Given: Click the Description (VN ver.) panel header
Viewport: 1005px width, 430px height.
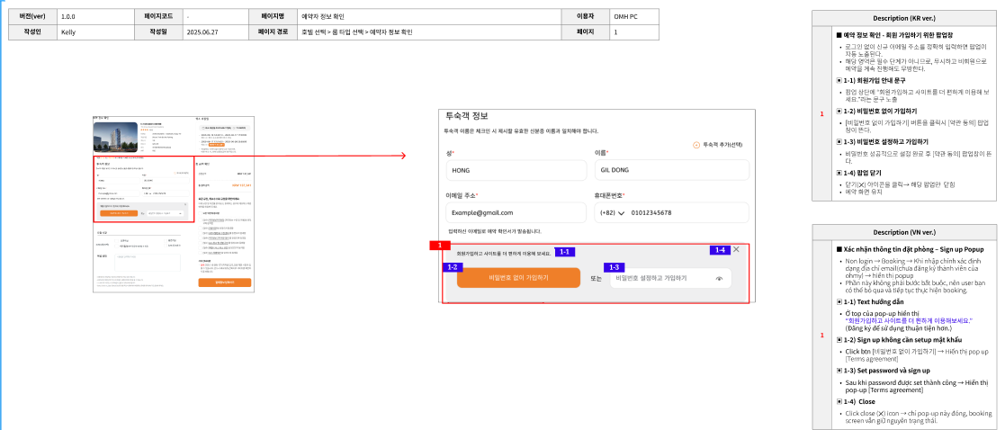Looking at the screenshot, I should (903, 232).
